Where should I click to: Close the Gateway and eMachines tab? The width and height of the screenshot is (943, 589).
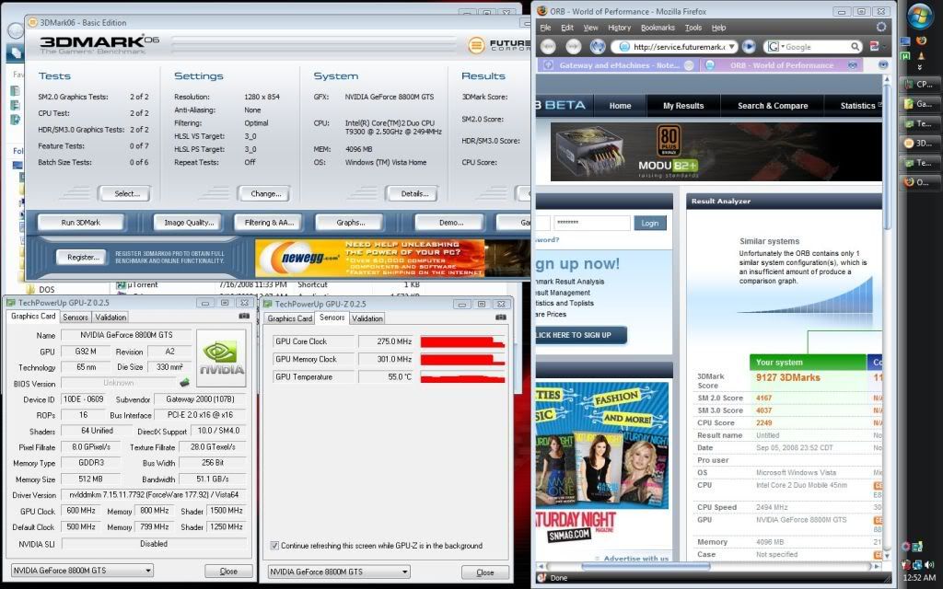(689, 65)
